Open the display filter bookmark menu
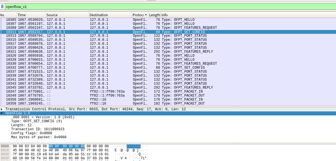This screenshot has width=336, height=161. 2,7
